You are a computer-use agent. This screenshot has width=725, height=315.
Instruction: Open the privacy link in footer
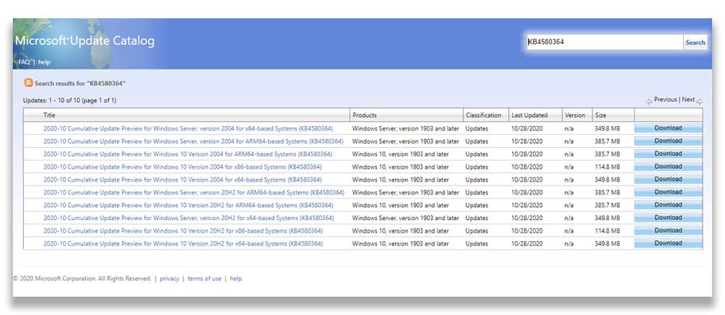click(x=169, y=279)
